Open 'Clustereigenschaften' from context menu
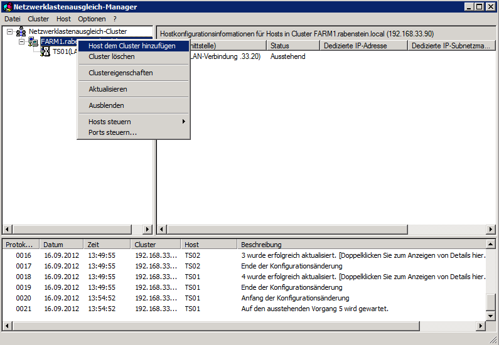Image resolution: width=499 pixels, height=345 pixels. [121, 73]
